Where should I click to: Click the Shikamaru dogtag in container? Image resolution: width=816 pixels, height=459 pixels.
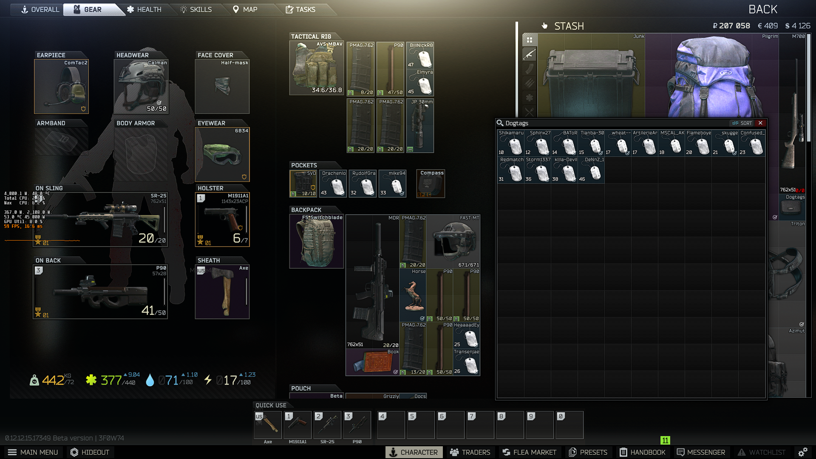coord(511,144)
